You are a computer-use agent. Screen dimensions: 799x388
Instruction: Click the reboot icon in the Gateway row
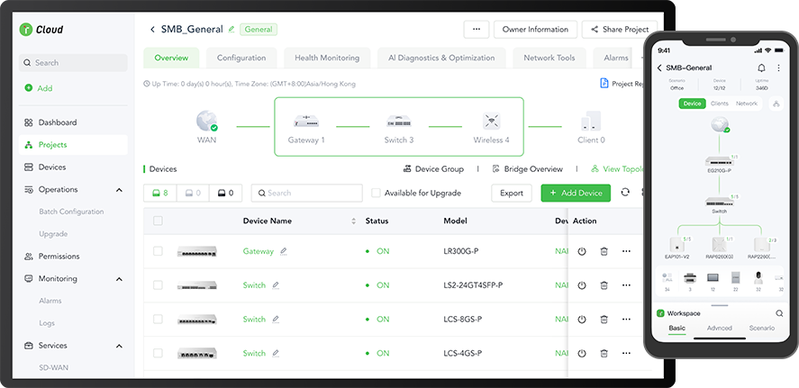582,251
